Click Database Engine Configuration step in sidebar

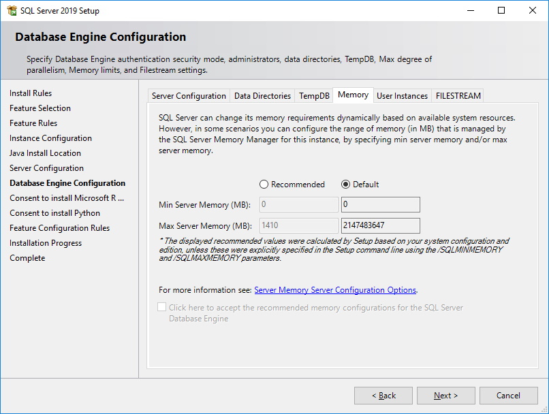(x=67, y=183)
